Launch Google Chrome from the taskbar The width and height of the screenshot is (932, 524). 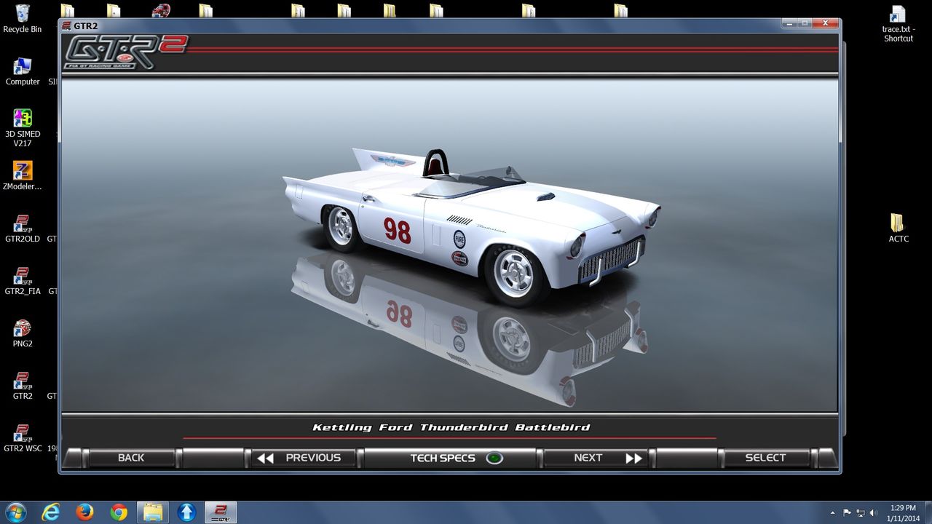tap(119, 512)
